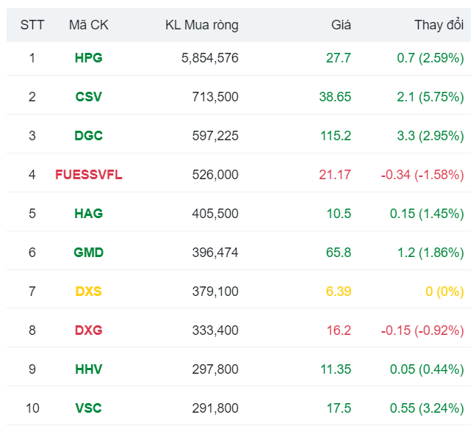Click the change value 0.7 (2.59%)
The width and height of the screenshot is (476, 434).
pos(430,58)
